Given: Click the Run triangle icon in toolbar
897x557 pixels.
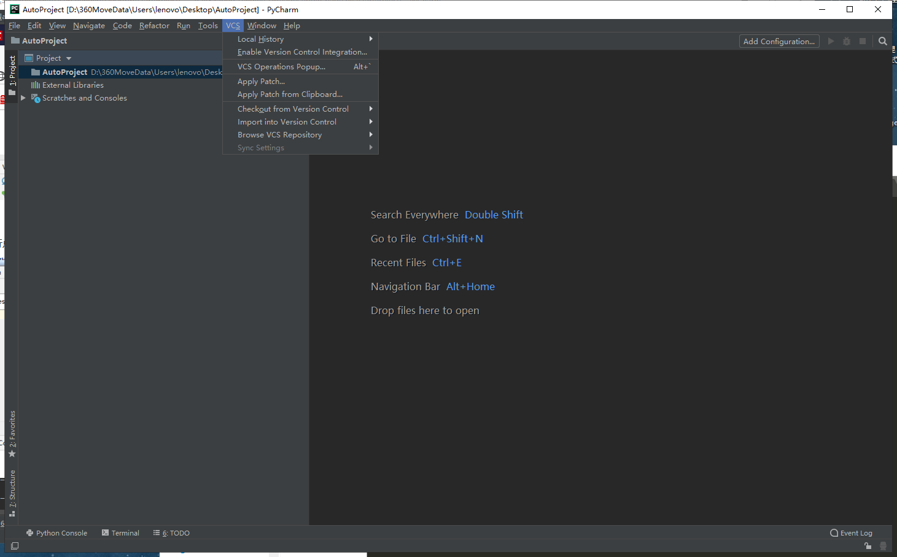Looking at the screenshot, I should pos(831,41).
